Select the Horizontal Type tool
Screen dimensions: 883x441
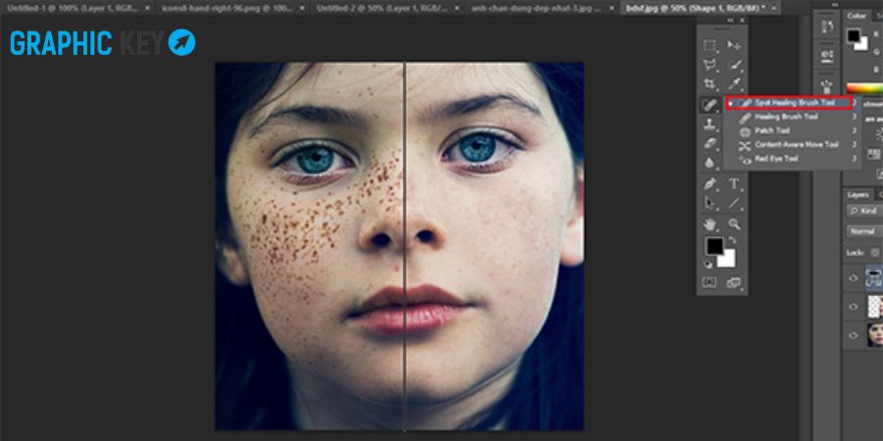734,184
